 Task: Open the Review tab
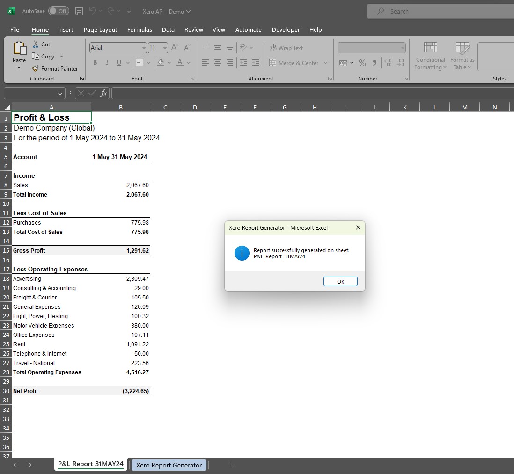194,30
